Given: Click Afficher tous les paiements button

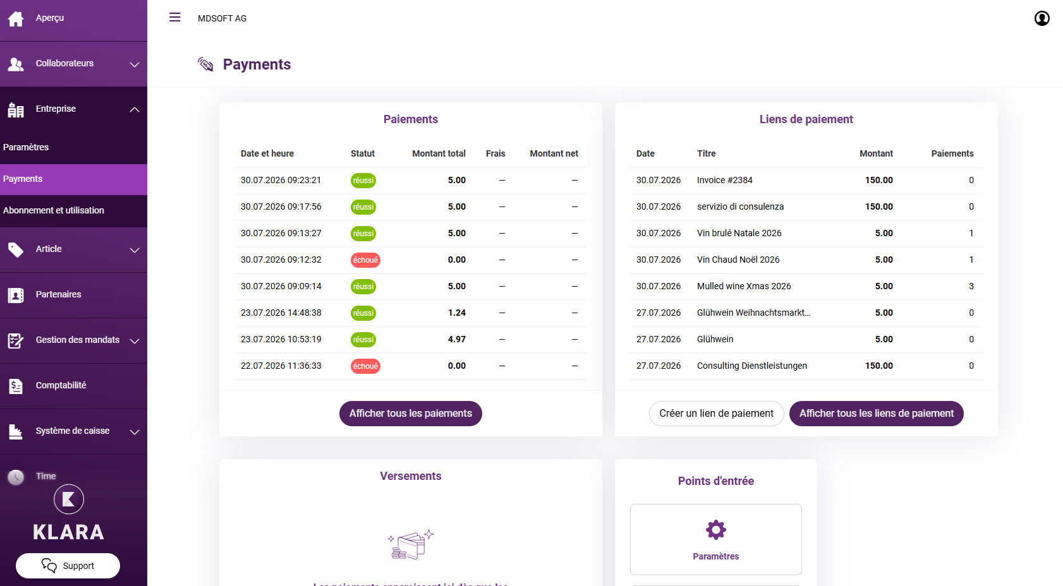Looking at the screenshot, I should [x=411, y=414].
